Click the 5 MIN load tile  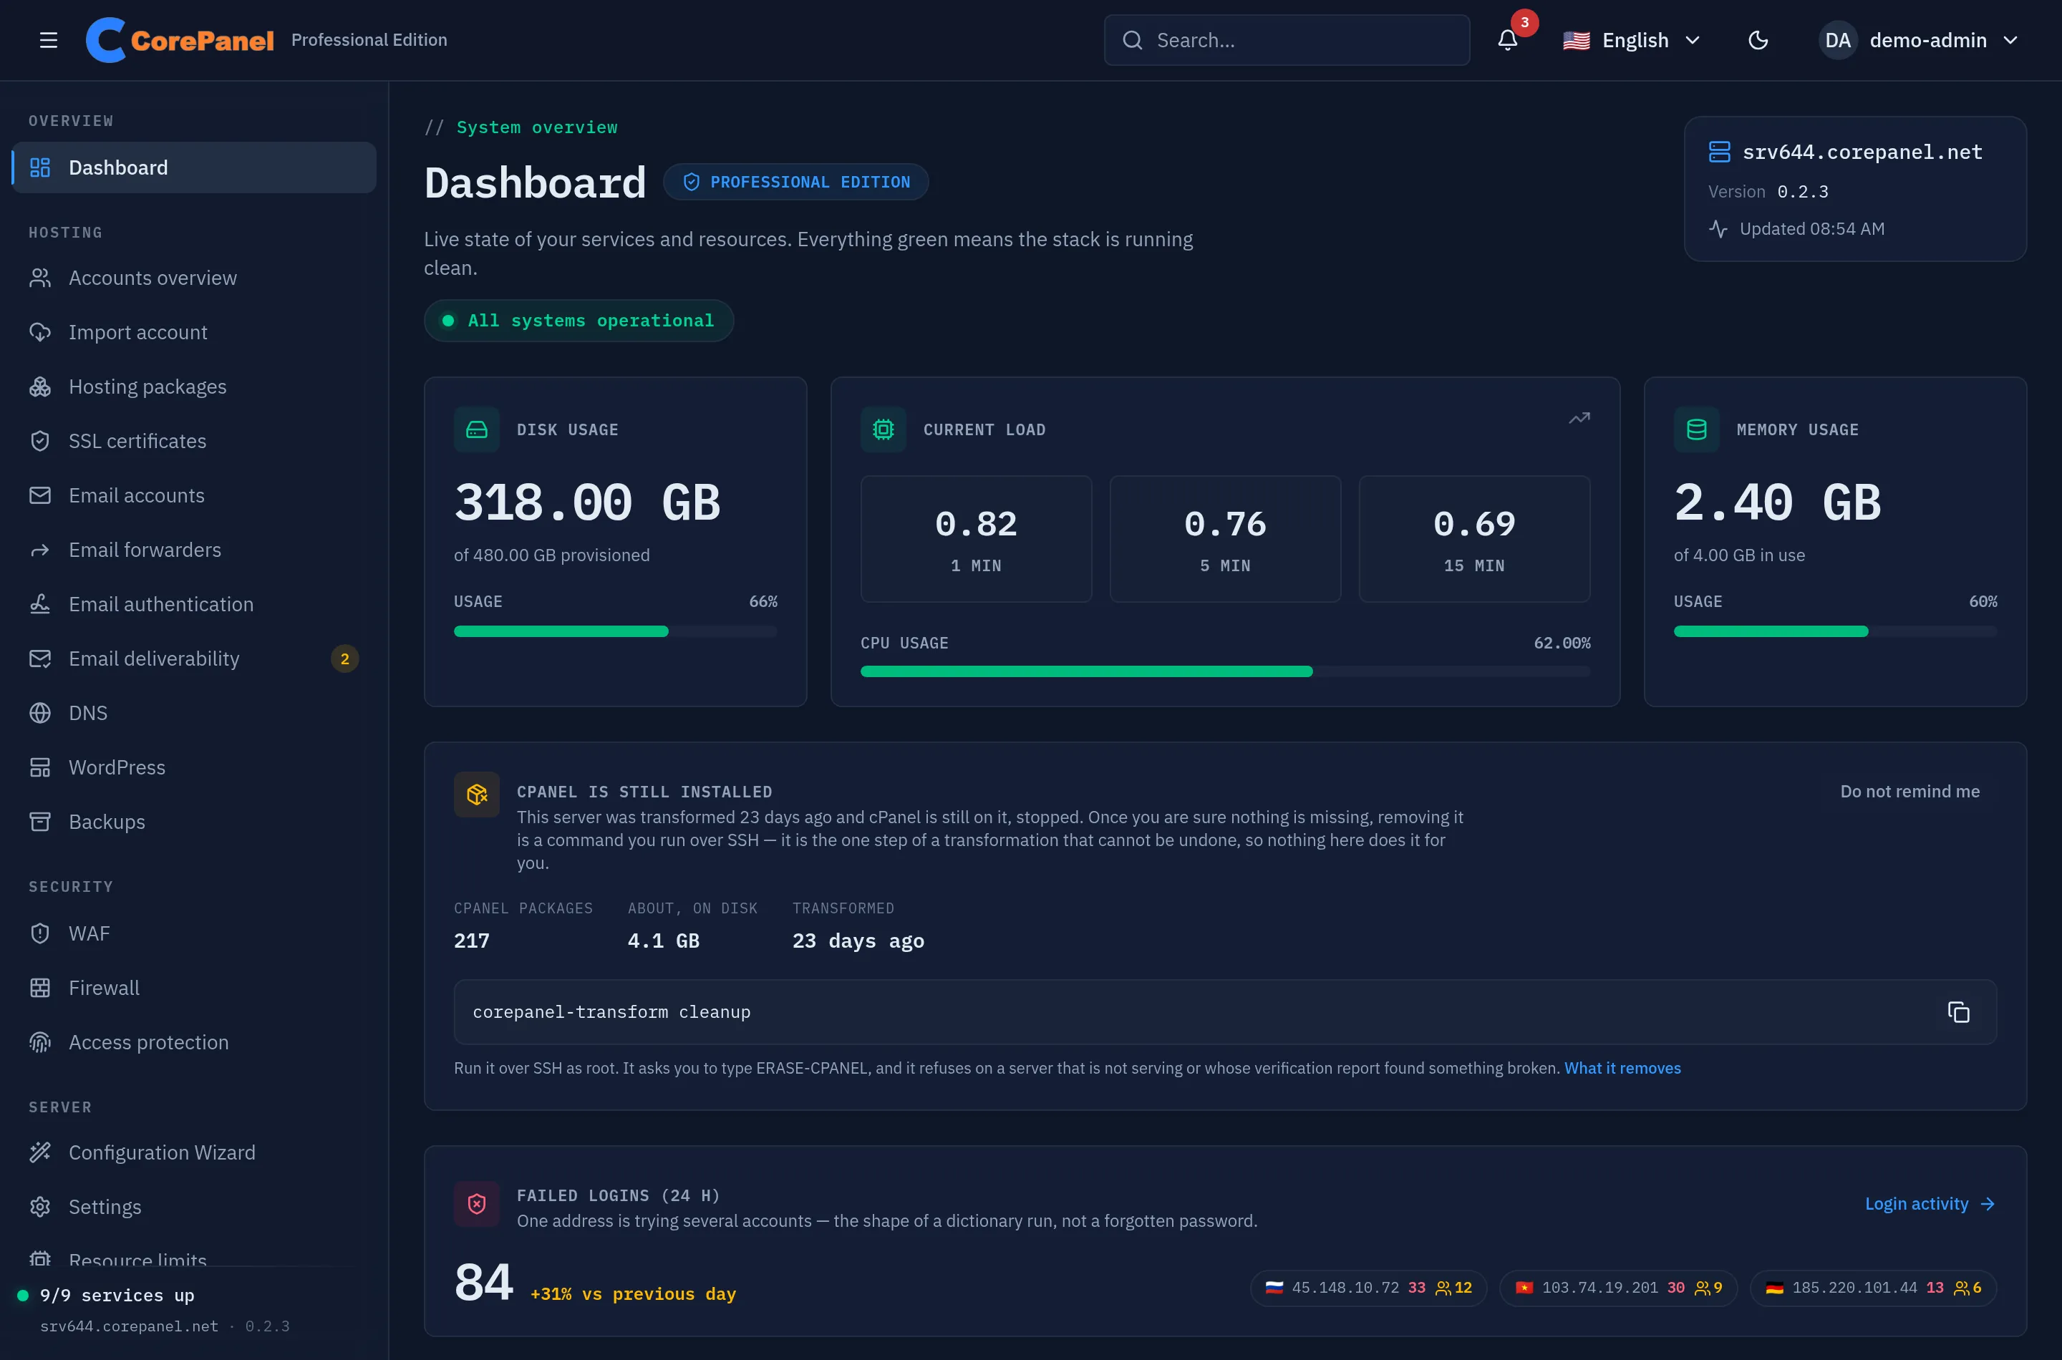1225,538
